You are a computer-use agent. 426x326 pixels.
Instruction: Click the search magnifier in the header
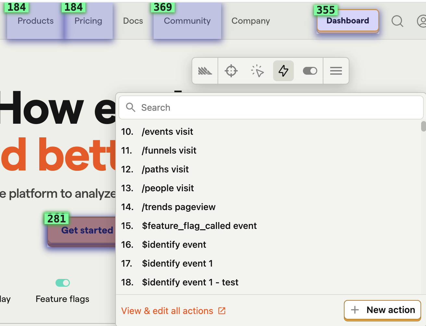click(x=397, y=21)
